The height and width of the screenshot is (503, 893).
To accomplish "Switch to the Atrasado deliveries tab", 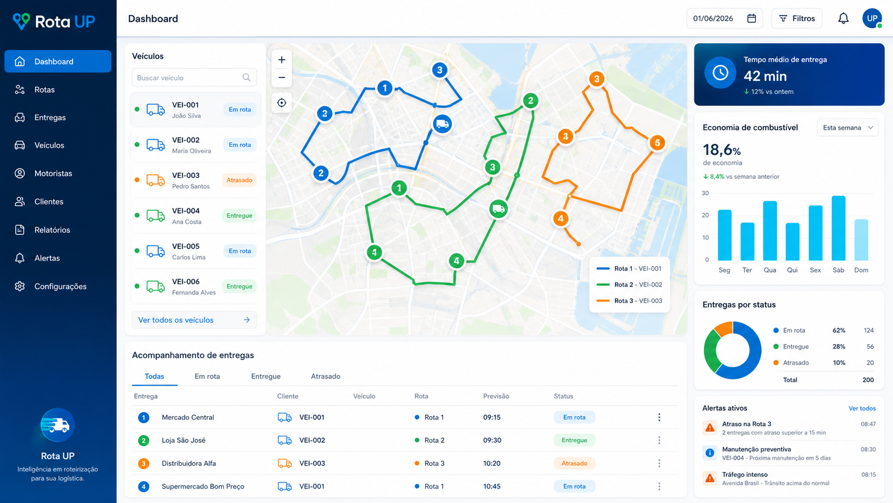I will click(325, 376).
